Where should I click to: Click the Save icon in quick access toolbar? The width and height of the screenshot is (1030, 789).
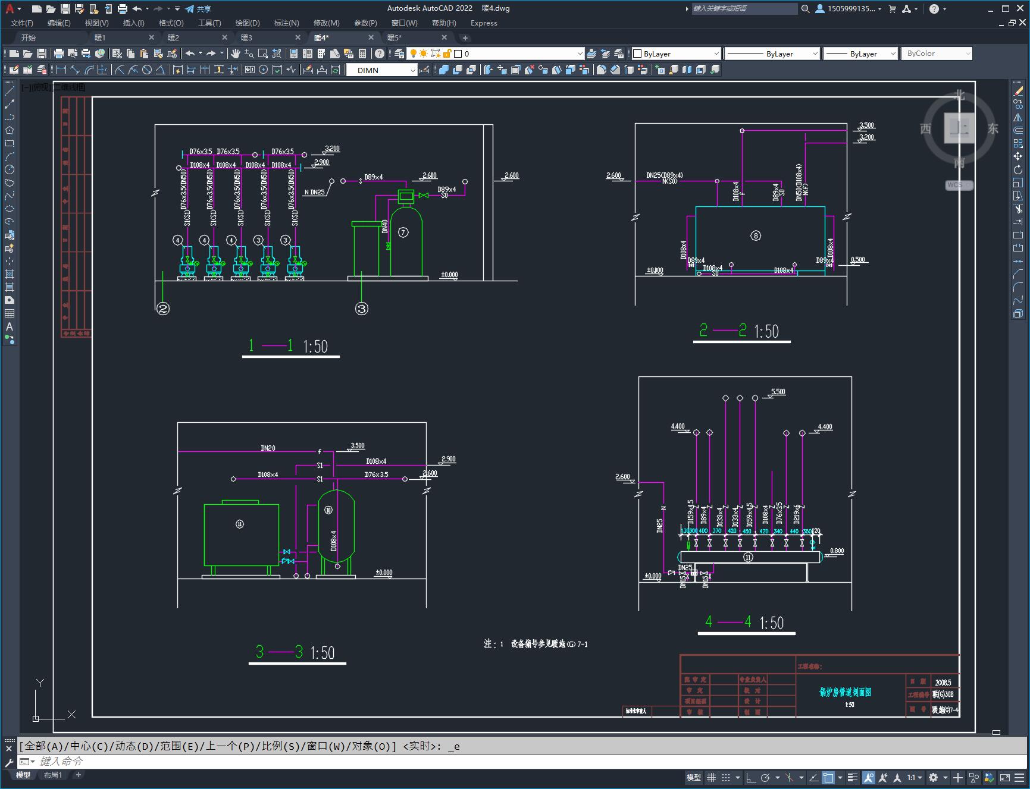65,9
